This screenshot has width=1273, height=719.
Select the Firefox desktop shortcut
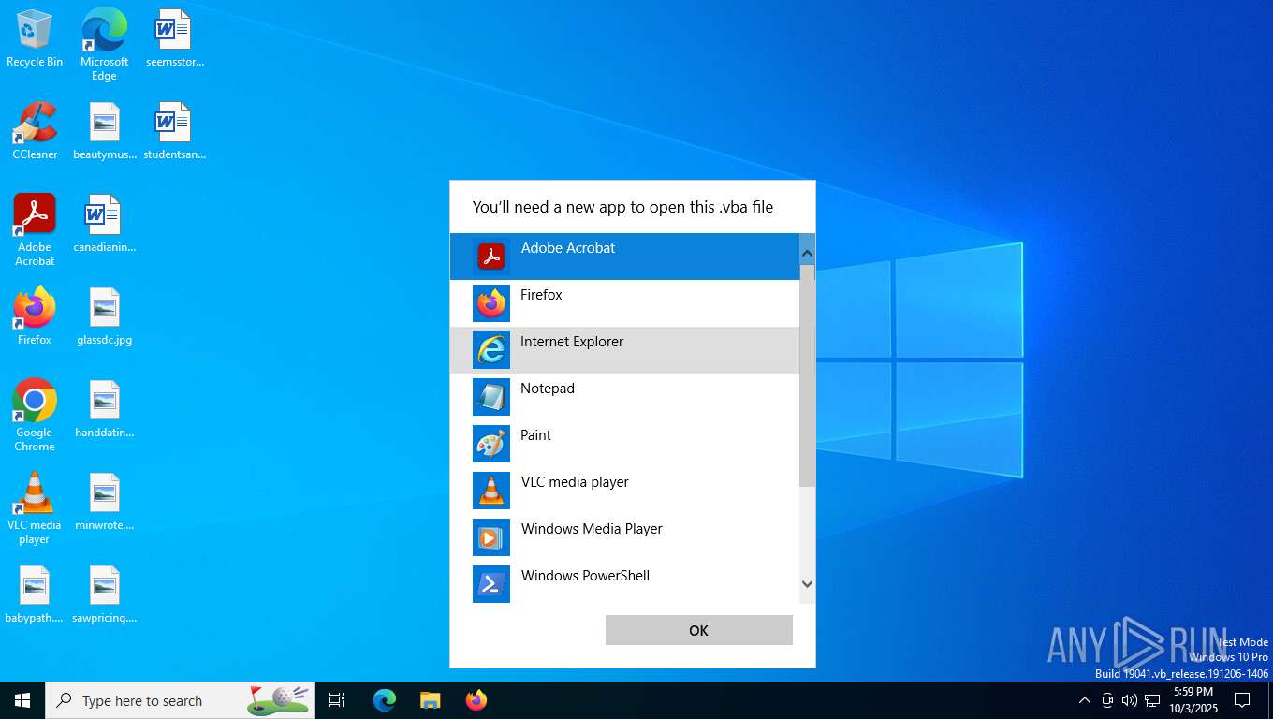[x=35, y=316]
